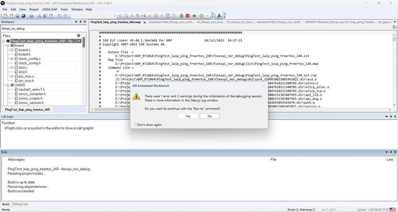This screenshot has width=398, height=212.
Task: Expand the board.c node
Action: pos(12,50)
